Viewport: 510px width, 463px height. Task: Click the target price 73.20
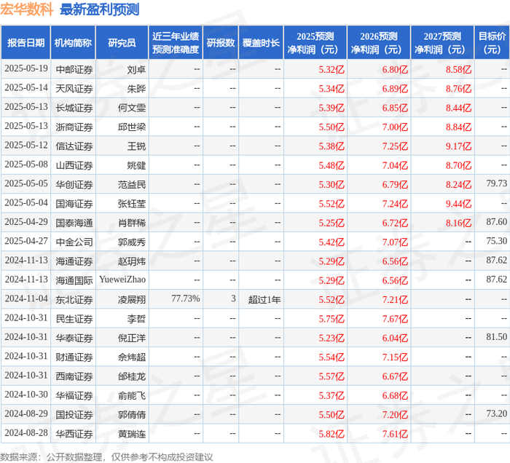(x=497, y=413)
